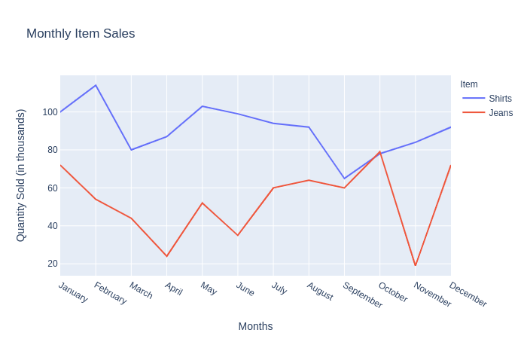The width and height of the screenshot is (527, 339).
Task: Click the red Jeans legend line swatch
Action: pos(474,113)
